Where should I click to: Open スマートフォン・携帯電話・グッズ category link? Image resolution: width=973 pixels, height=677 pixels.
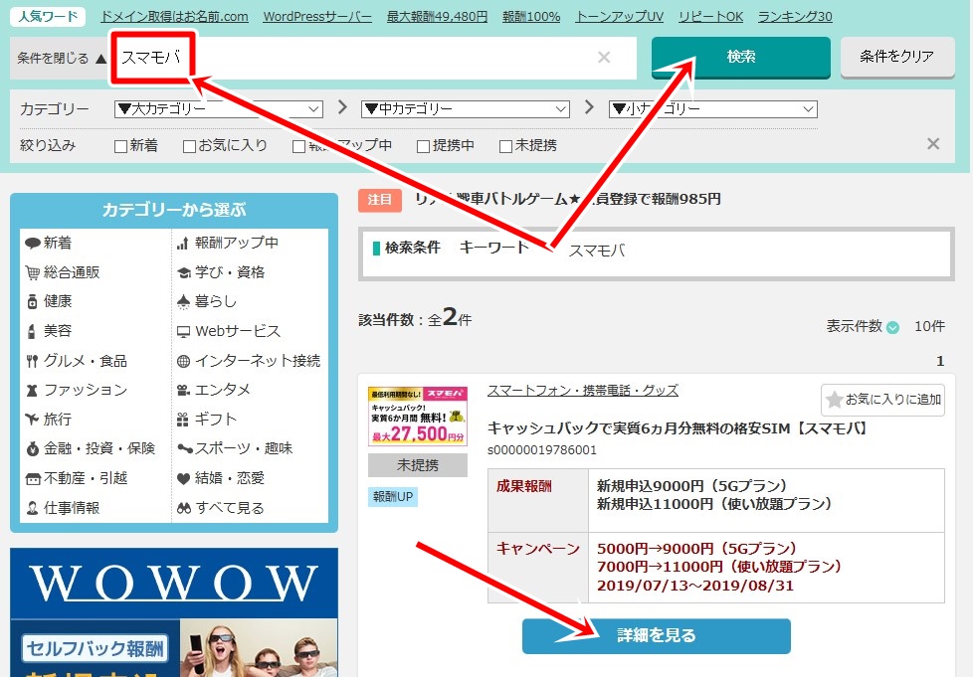[x=583, y=391]
